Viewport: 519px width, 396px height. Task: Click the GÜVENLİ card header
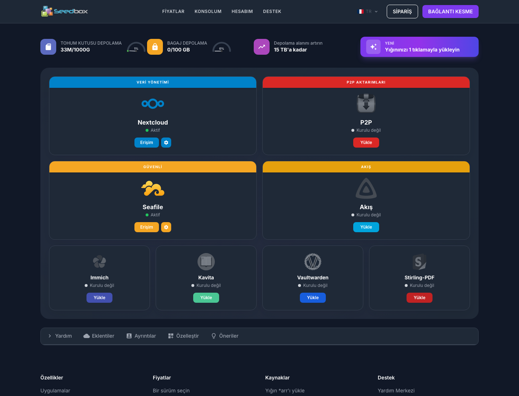click(153, 167)
